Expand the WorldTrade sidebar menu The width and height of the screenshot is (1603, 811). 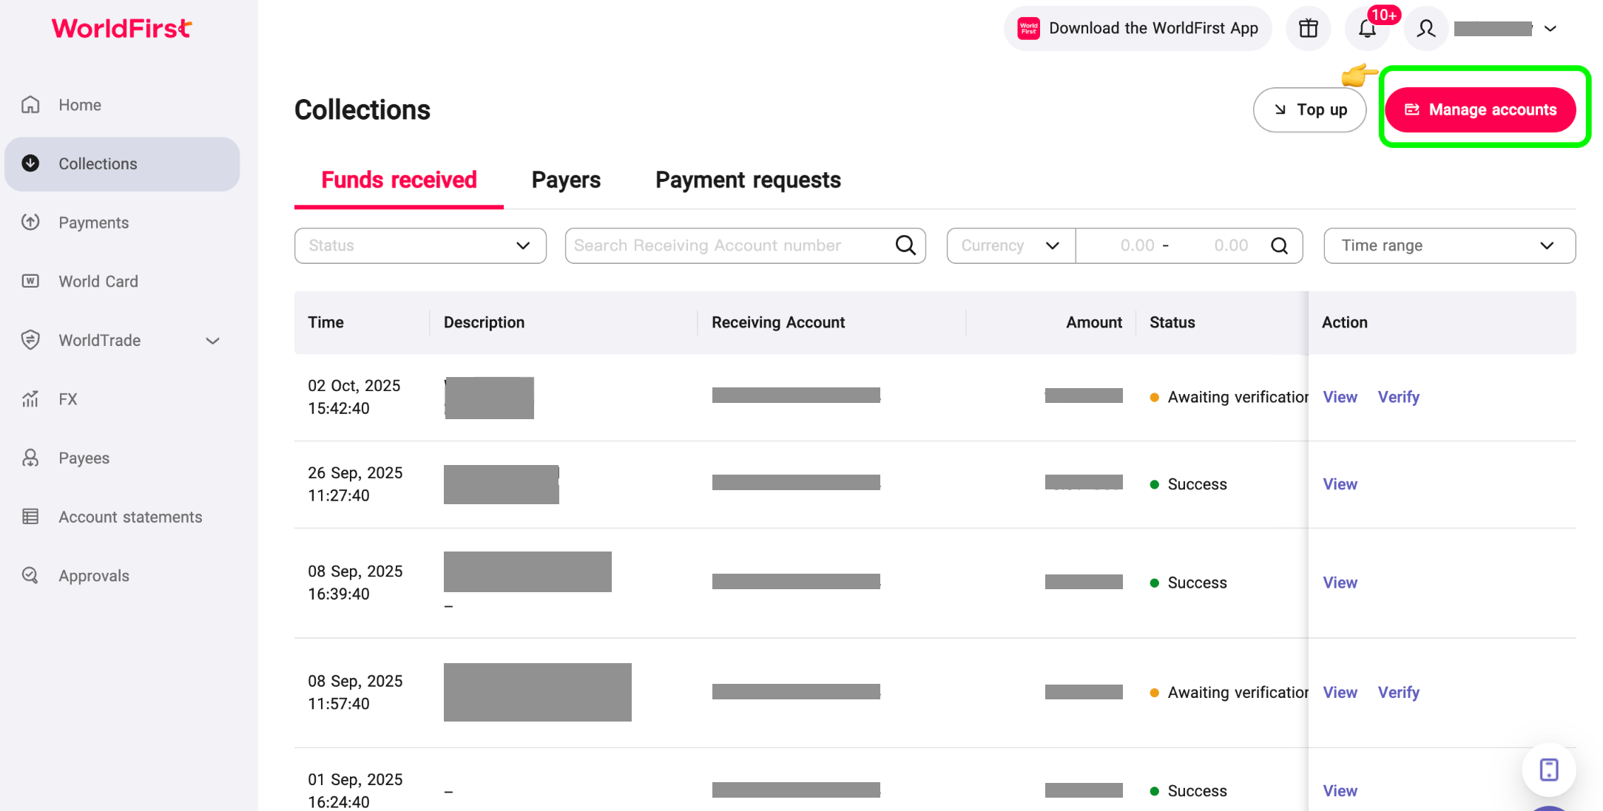212,340
